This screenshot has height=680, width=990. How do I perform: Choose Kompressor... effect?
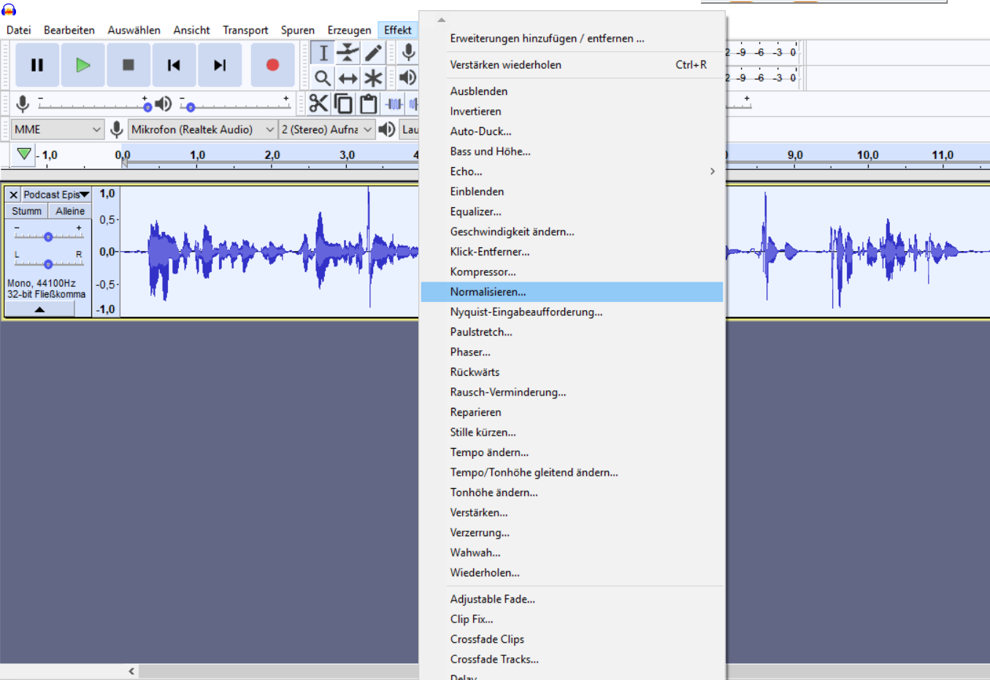(572, 271)
